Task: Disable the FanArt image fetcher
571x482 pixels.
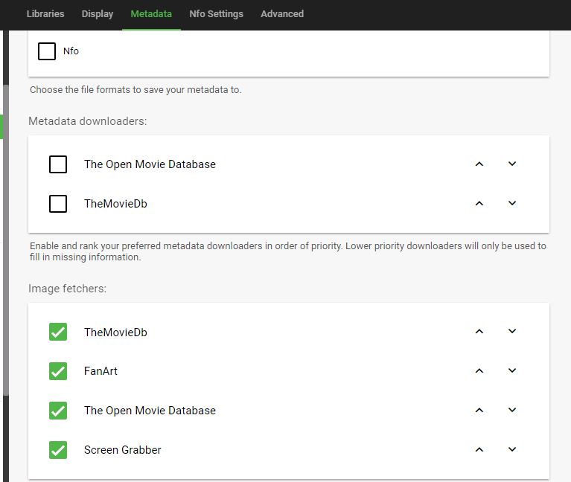Action: tap(58, 371)
